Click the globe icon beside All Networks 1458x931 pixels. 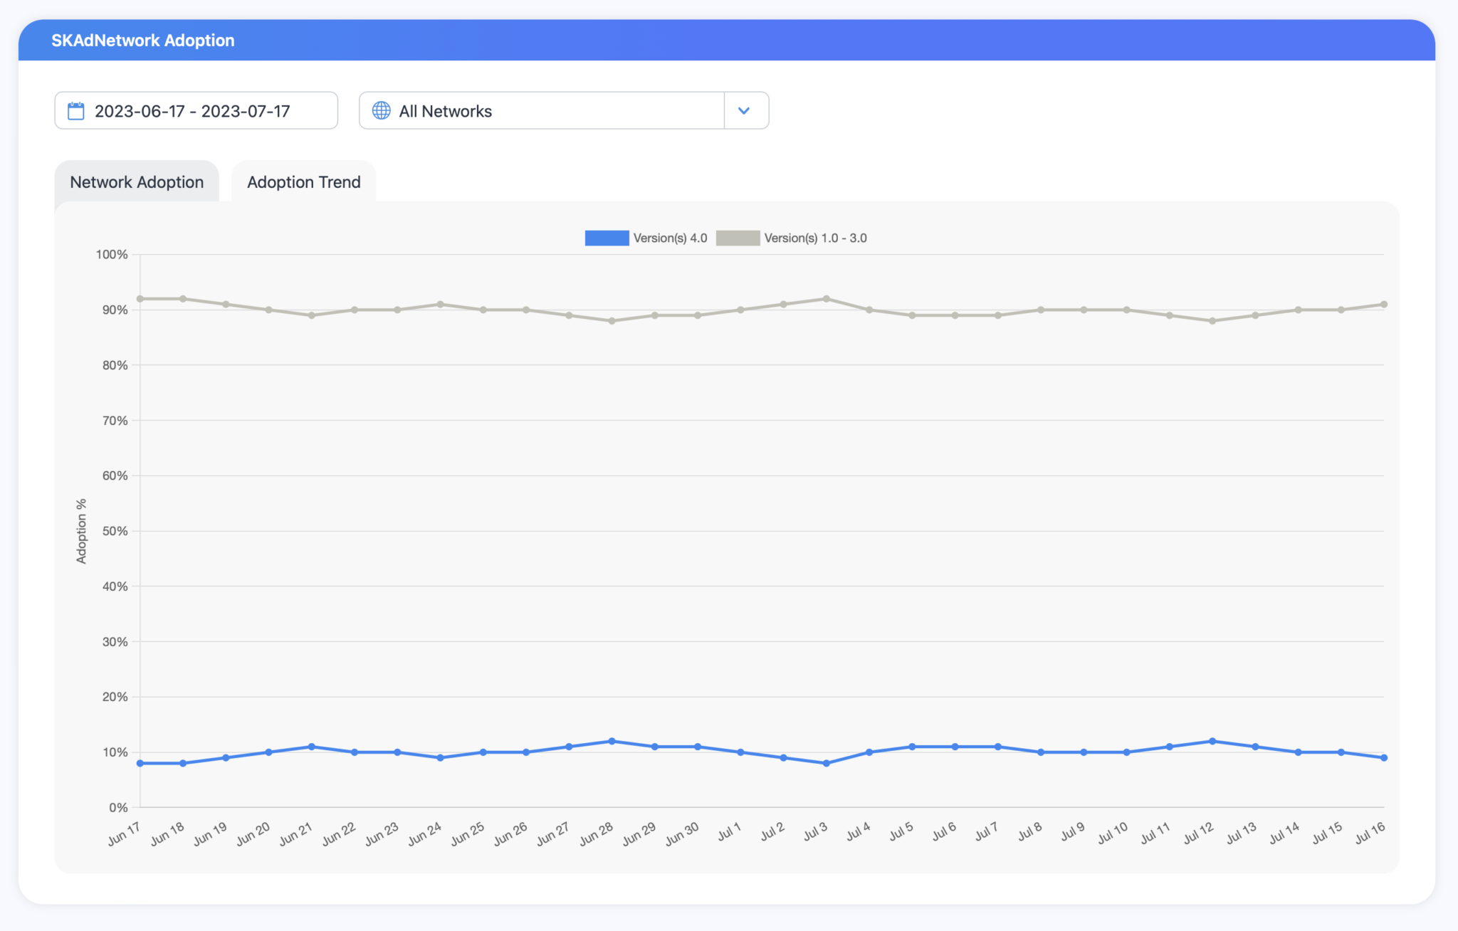pos(382,111)
